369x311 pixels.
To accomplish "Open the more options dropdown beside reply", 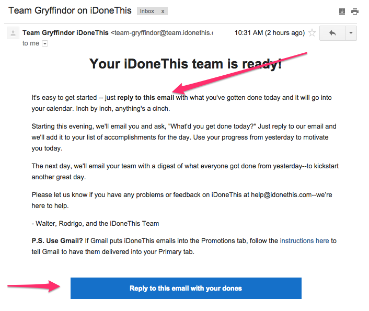I will (351, 33).
